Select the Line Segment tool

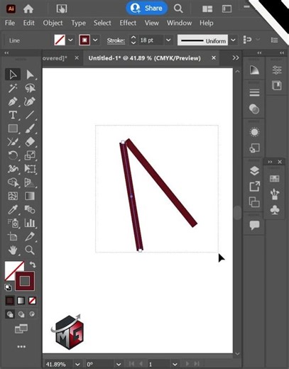point(30,115)
